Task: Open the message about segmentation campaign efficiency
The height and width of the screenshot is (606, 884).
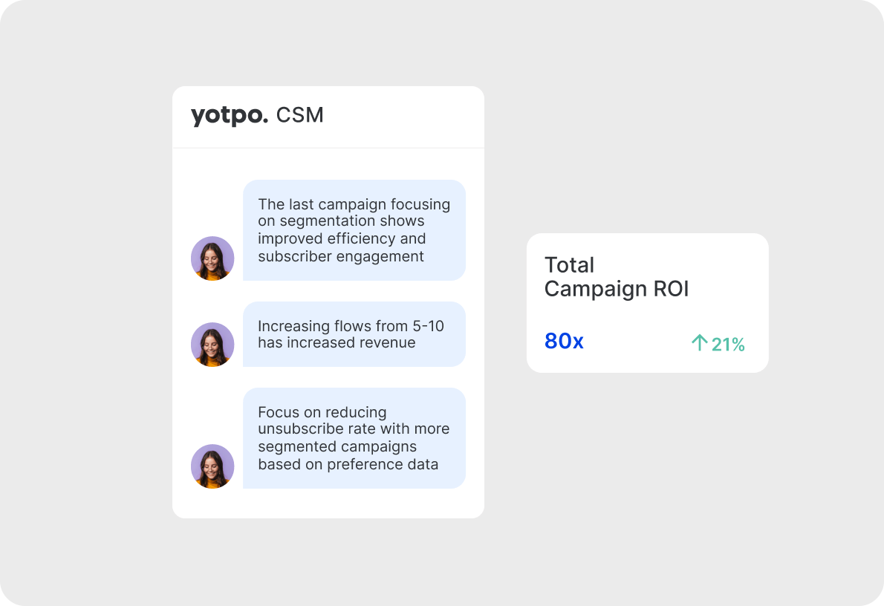Action: pos(354,230)
